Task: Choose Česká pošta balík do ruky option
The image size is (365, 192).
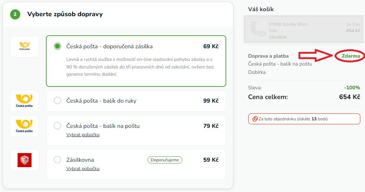Action: pyautogui.click(x=57, y=101)
